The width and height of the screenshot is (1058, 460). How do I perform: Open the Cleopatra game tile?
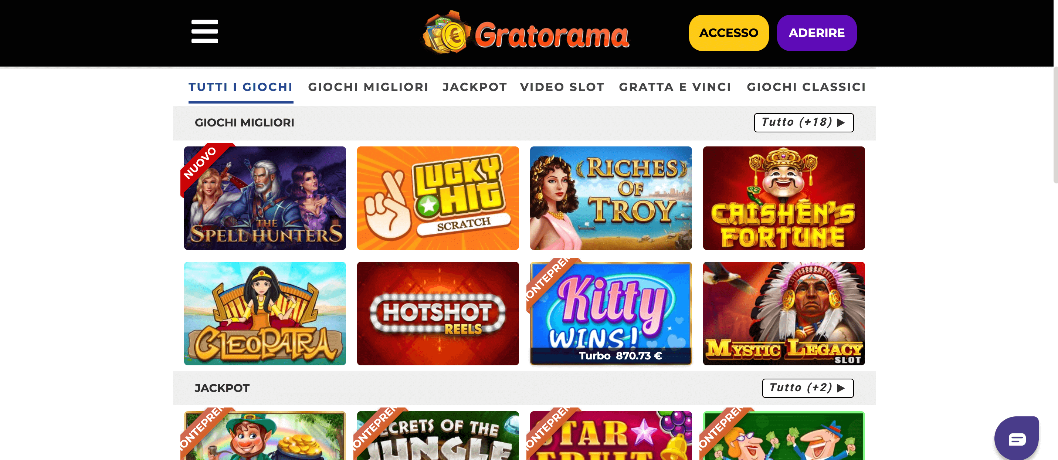[x=265, y=313]
